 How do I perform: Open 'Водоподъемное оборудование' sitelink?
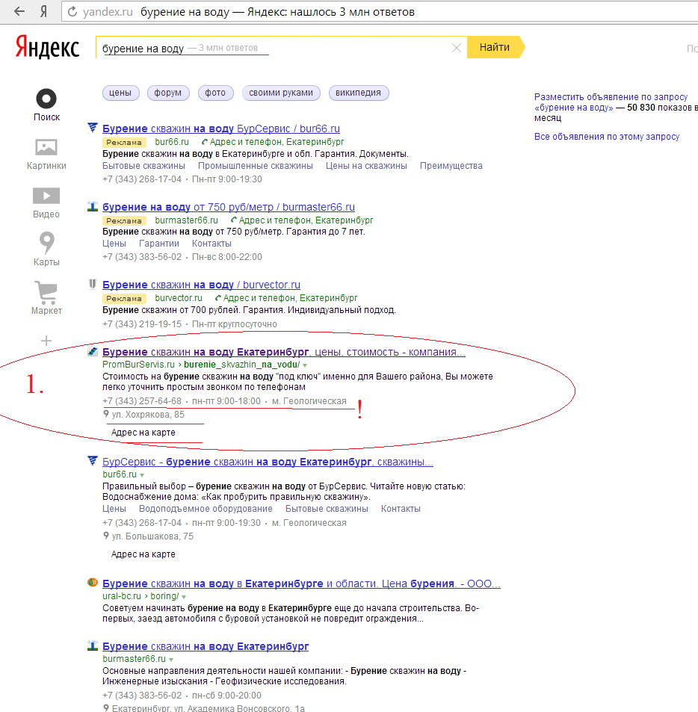206,509
